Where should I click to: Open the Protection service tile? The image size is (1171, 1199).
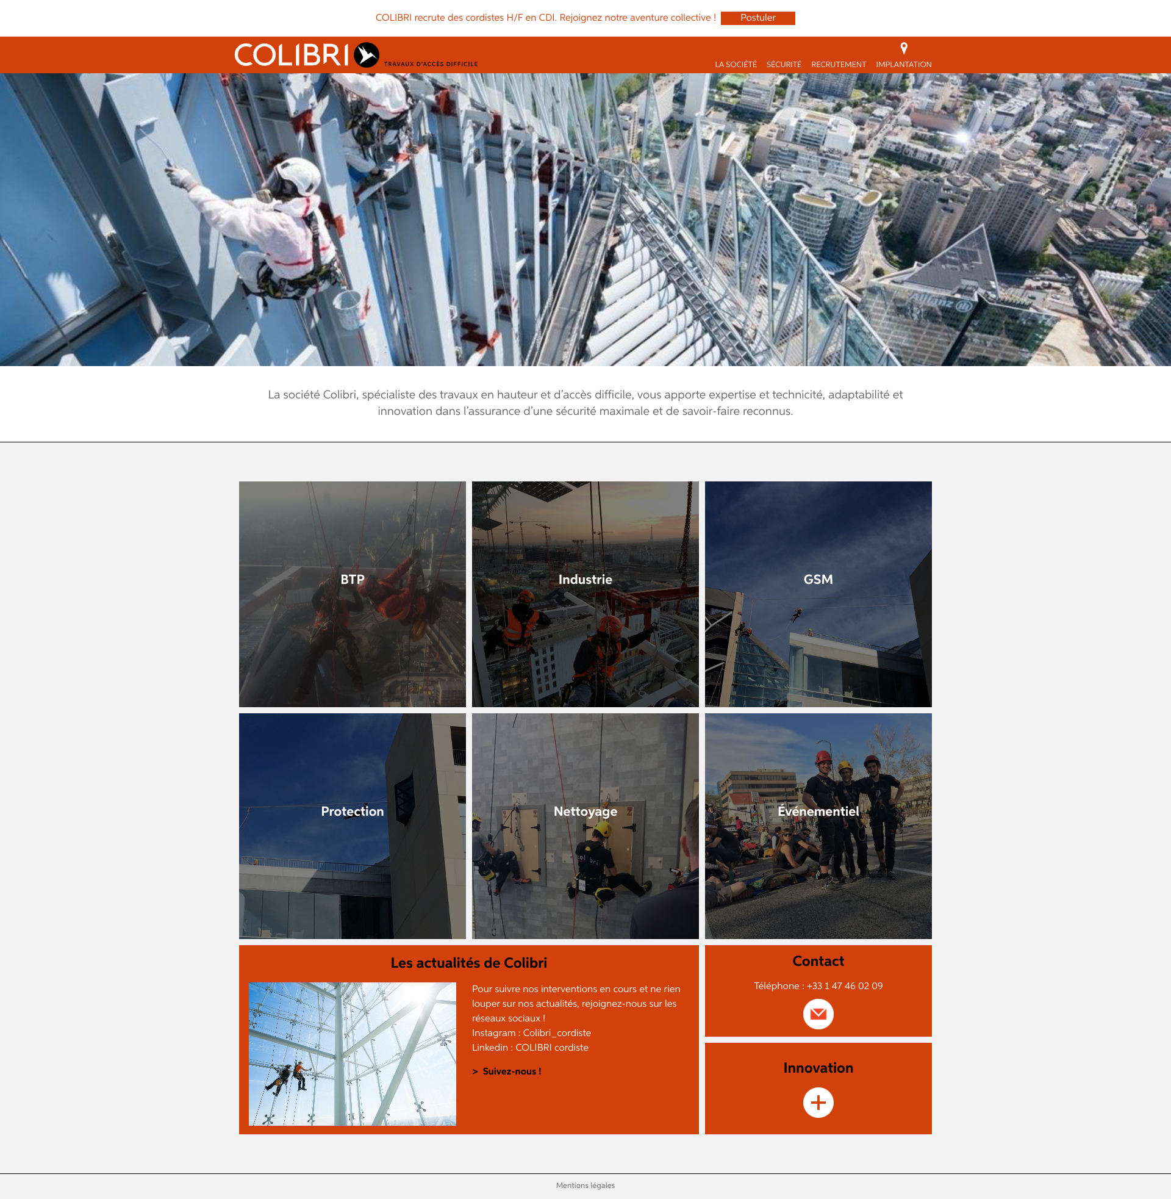pos(353,826)
